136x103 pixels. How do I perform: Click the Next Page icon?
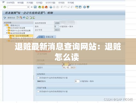pyautogui.click(x=69, y=7)
